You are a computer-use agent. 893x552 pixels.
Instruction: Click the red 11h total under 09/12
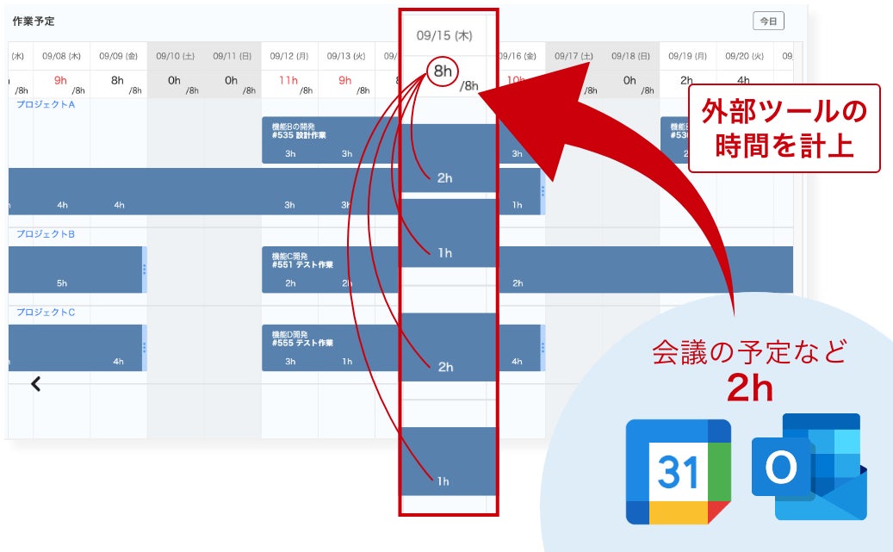point(288,80)
